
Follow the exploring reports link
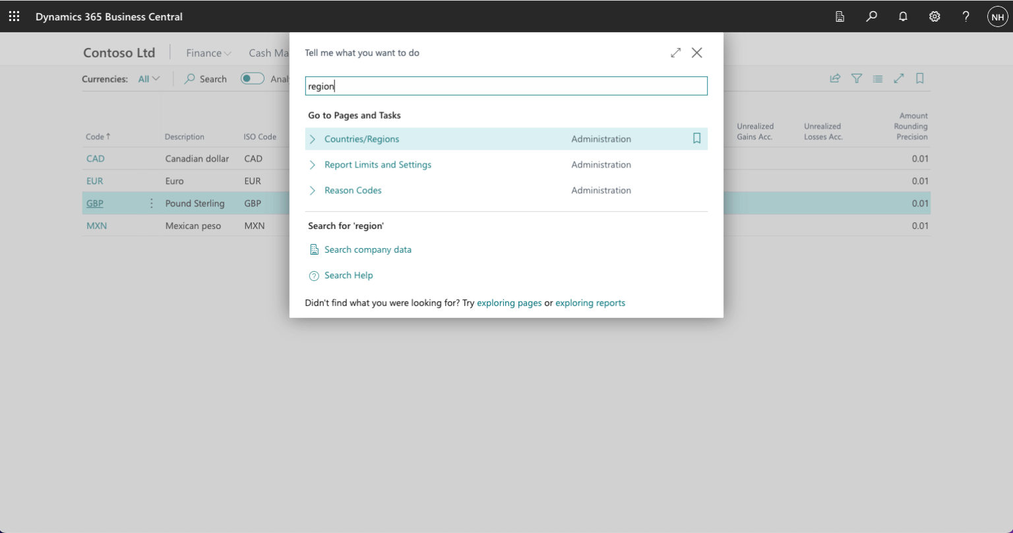590,303
